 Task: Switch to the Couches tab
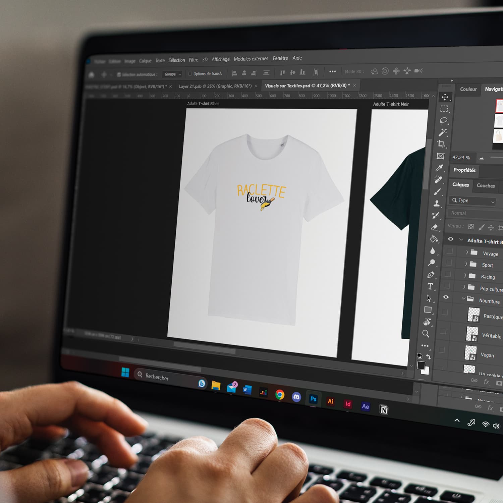(486, 185)
